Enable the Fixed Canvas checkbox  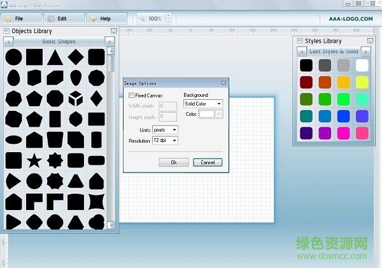tap(132, 95)
